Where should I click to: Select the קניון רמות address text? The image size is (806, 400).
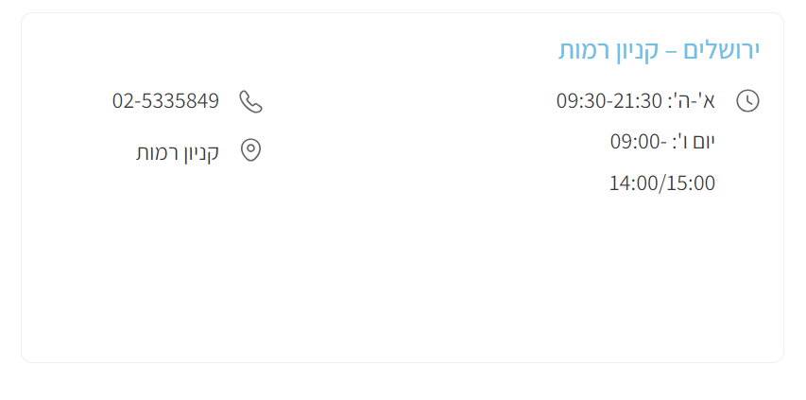coord(178,152)
